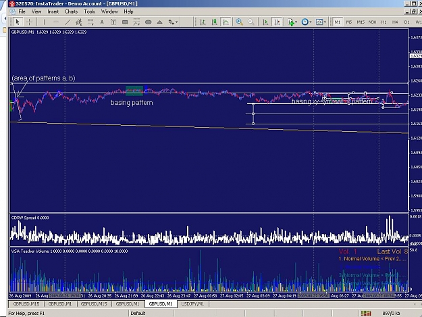Select the equidistant channel tool

point(79,22)
